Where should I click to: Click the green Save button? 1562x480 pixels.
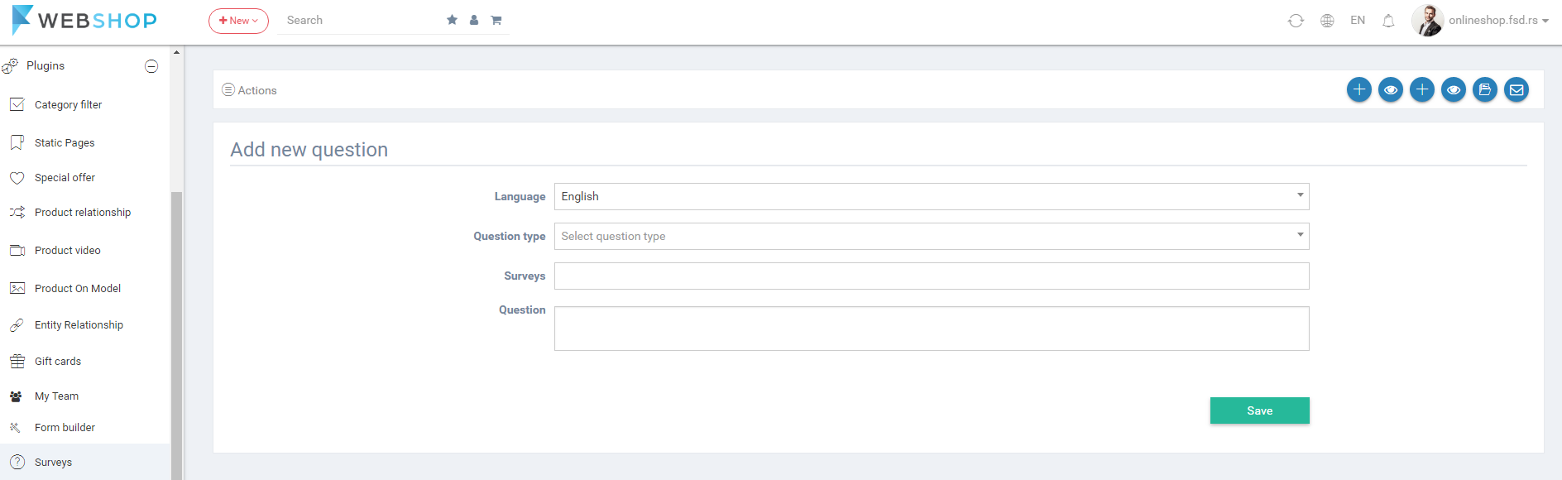[x=1260, y=410]
